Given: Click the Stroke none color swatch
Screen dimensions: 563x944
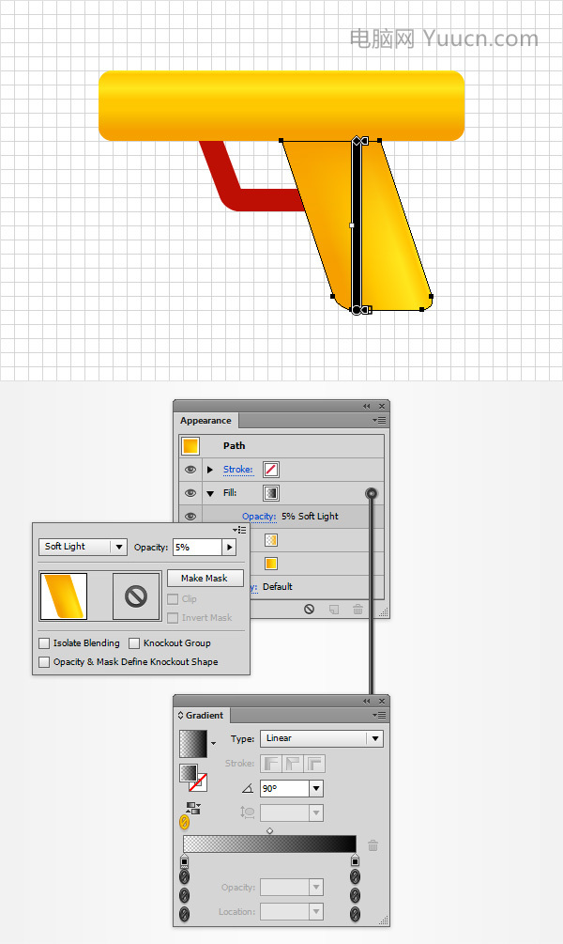Looking at the screenshot, I should (271, 470).
